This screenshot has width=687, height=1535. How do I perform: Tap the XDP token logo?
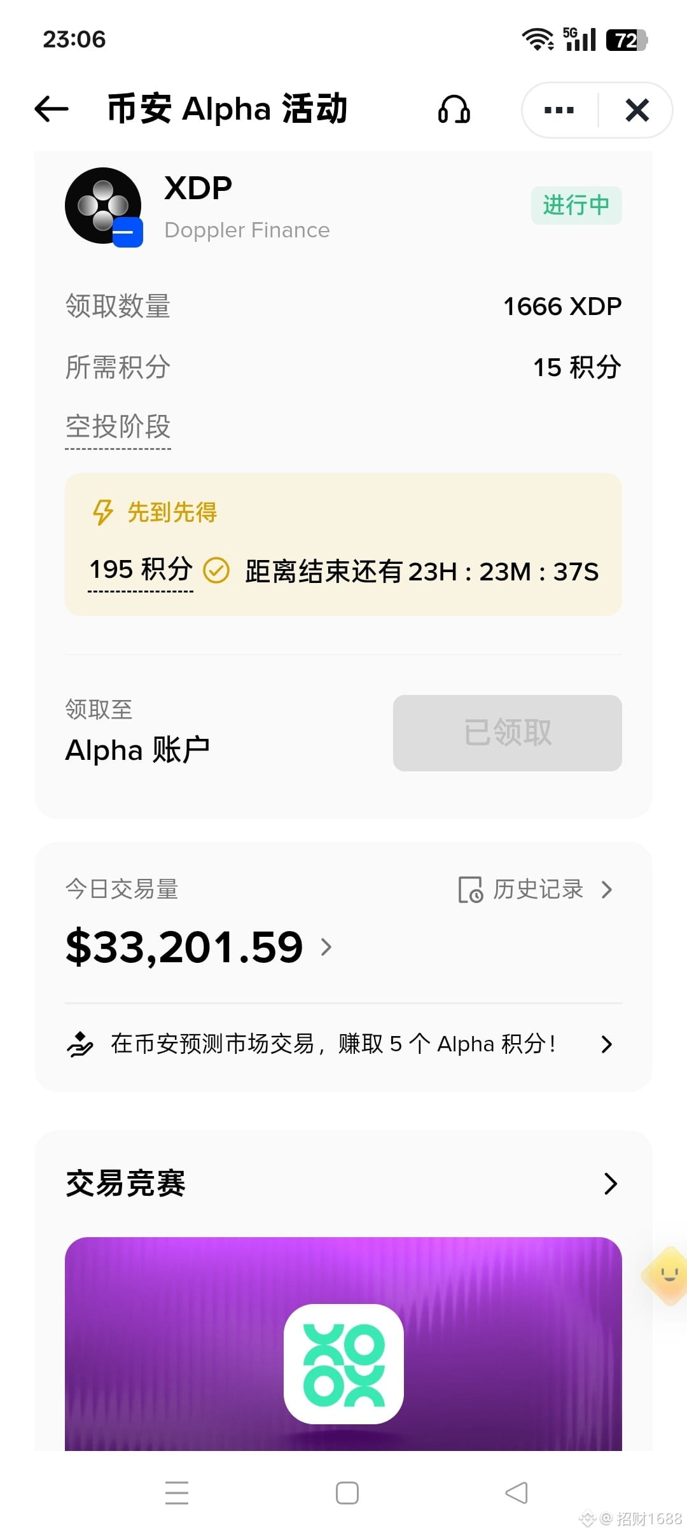coord(104,206)
